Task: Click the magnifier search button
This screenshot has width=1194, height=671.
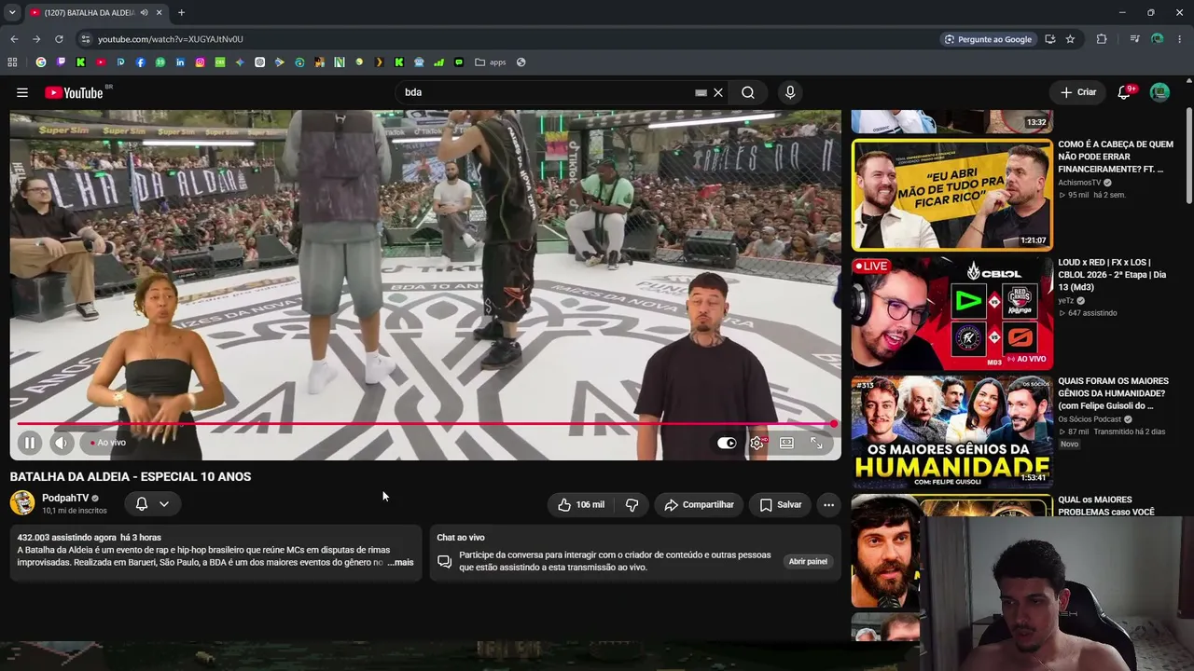Action: point(748,92)
